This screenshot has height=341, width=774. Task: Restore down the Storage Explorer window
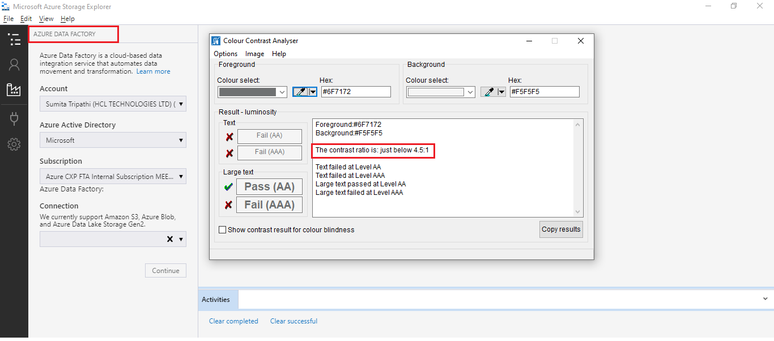coord(734,6)
